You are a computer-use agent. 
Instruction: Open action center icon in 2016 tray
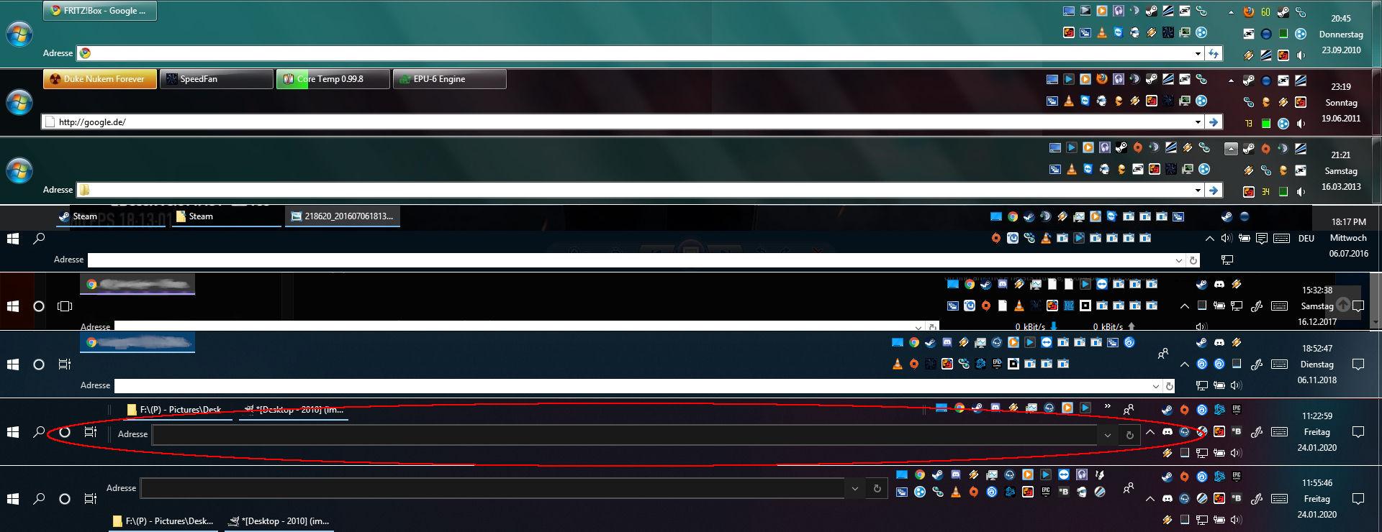[1261, 239]
